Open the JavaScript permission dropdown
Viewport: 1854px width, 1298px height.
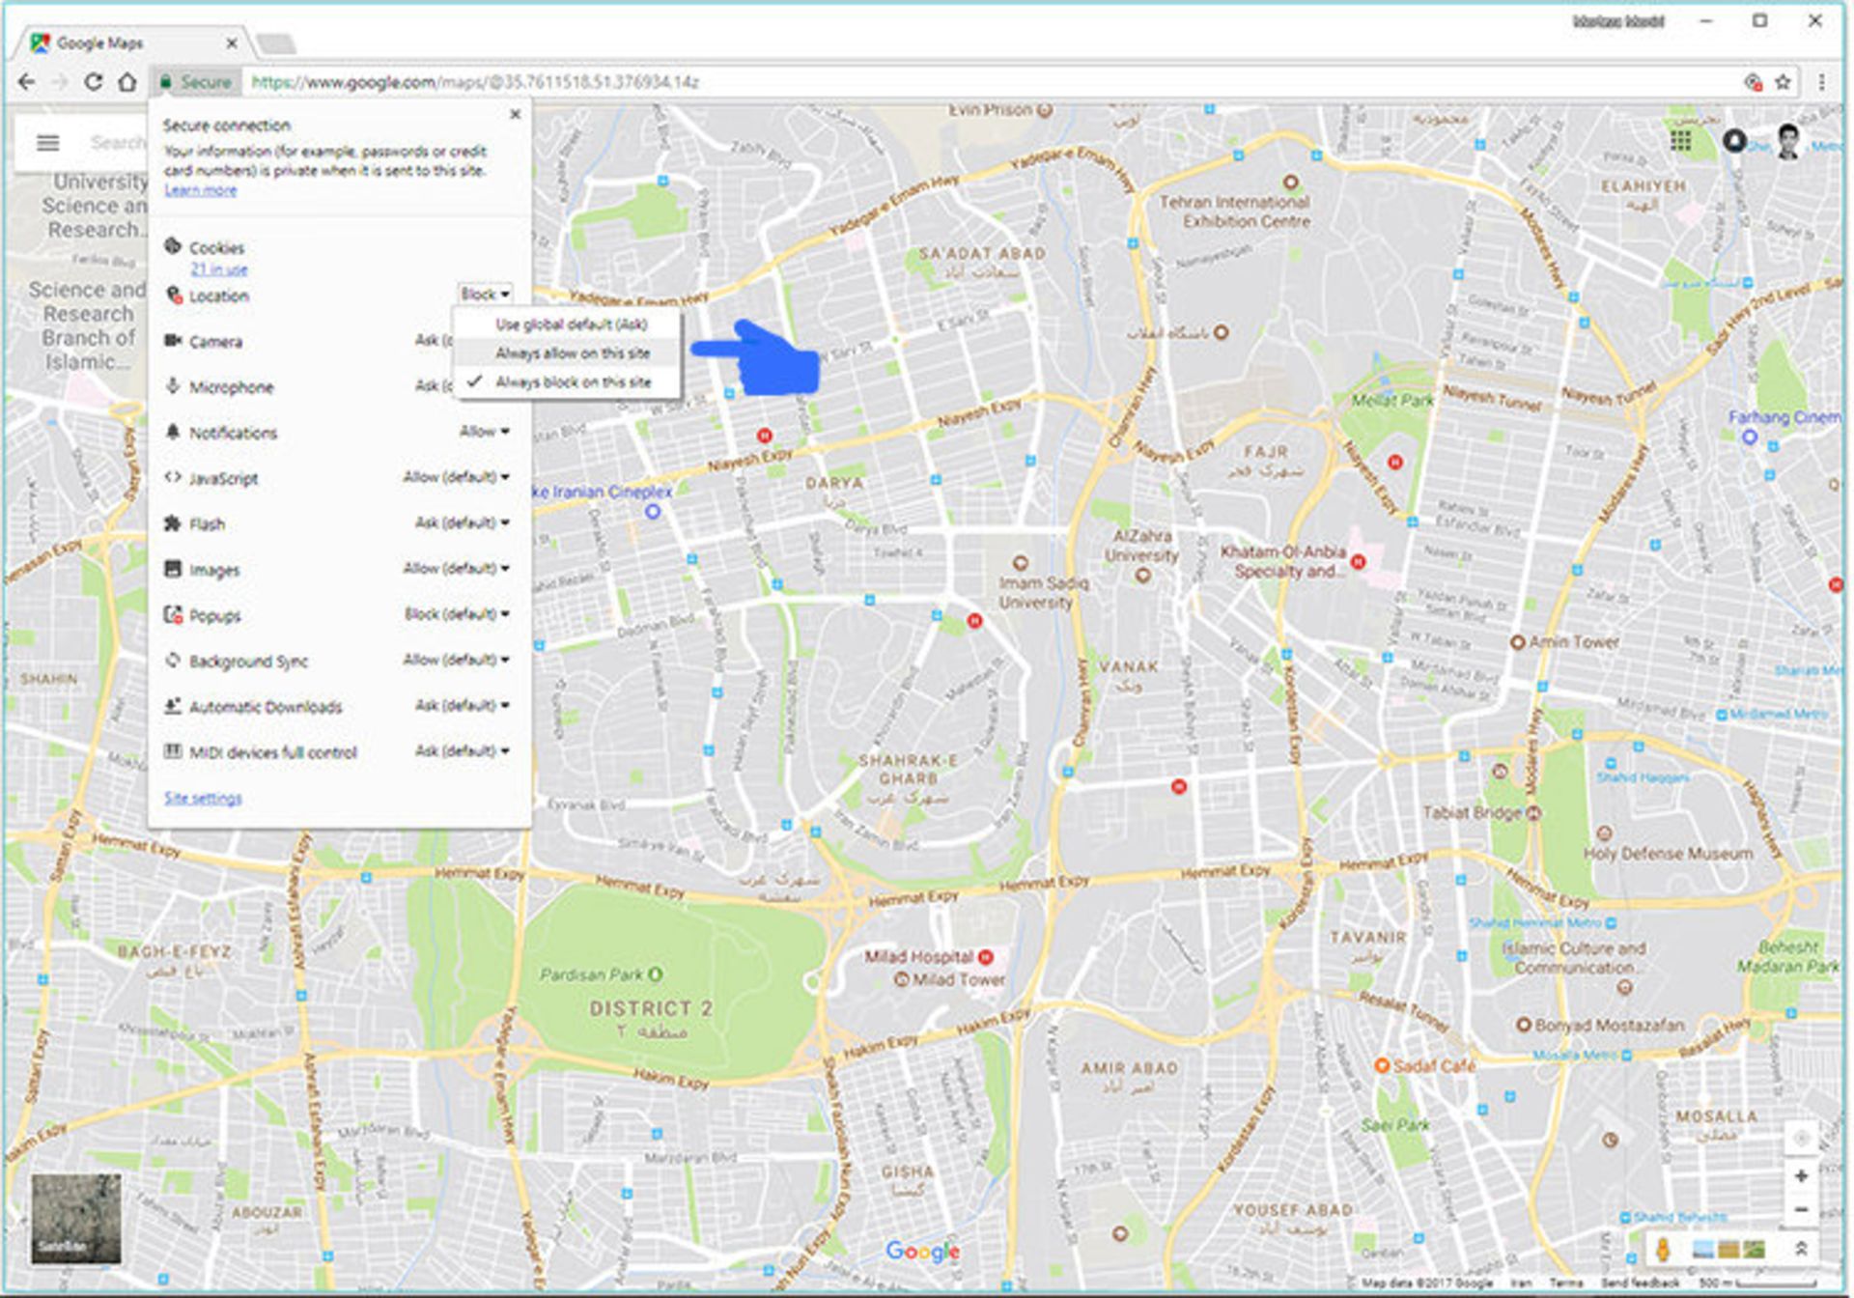click(x=456, y=477)
